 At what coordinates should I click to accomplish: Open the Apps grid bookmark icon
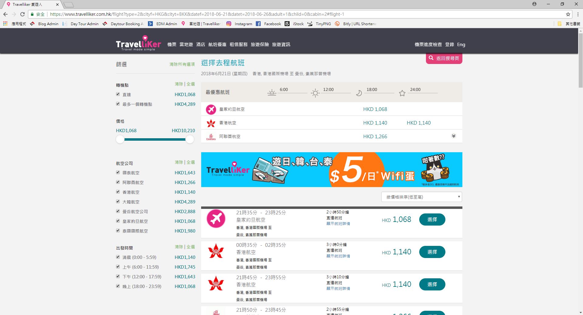(5, 24)
